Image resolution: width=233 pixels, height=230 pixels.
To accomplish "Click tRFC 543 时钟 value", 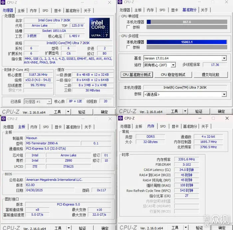I will click(187, 190).
